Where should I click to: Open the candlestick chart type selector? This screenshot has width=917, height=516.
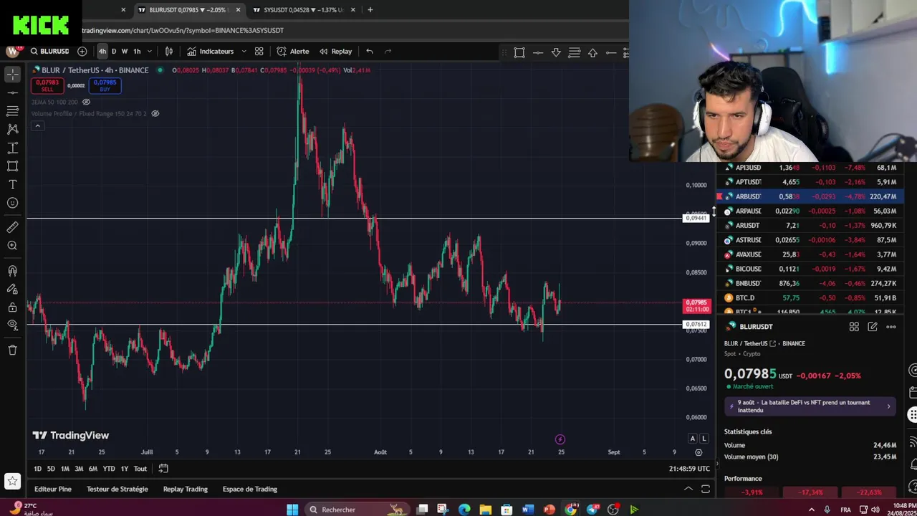(x=169, y=51)
